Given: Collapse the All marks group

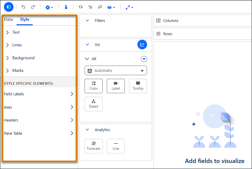Looking at the screenshot, I should click(x=87, y=59).
